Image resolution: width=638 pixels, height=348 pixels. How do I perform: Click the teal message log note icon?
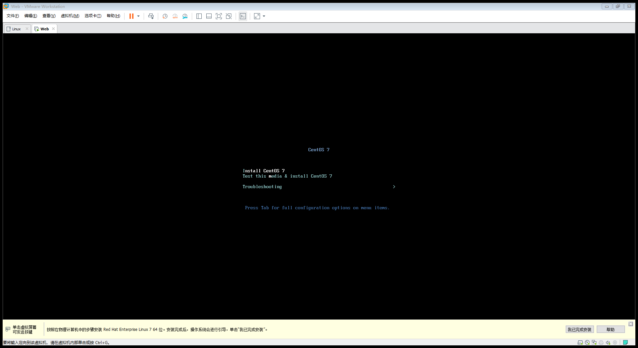point(625,342)
